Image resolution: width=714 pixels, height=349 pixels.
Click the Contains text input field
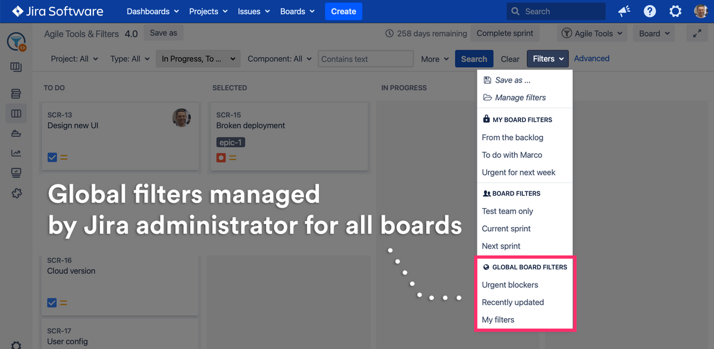point(366,59)
